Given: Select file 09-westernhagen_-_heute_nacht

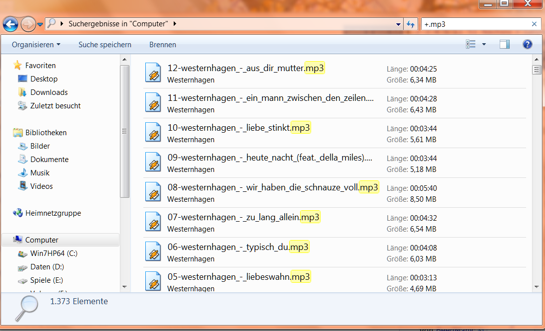Looking at the screenshot, I should point(334,163).
